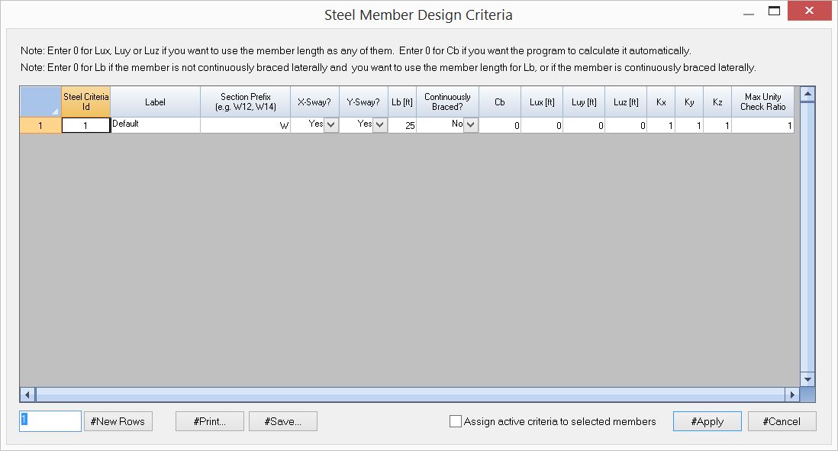Click the right arrow of horizontal scrollbar
The height and width of the screenshot is (451, 838).
pos(794,395)
